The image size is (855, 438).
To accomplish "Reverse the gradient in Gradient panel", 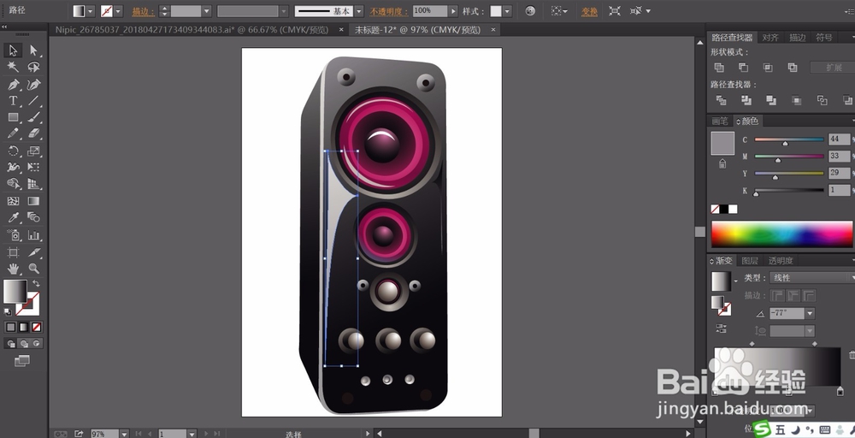I will (722, 328).
